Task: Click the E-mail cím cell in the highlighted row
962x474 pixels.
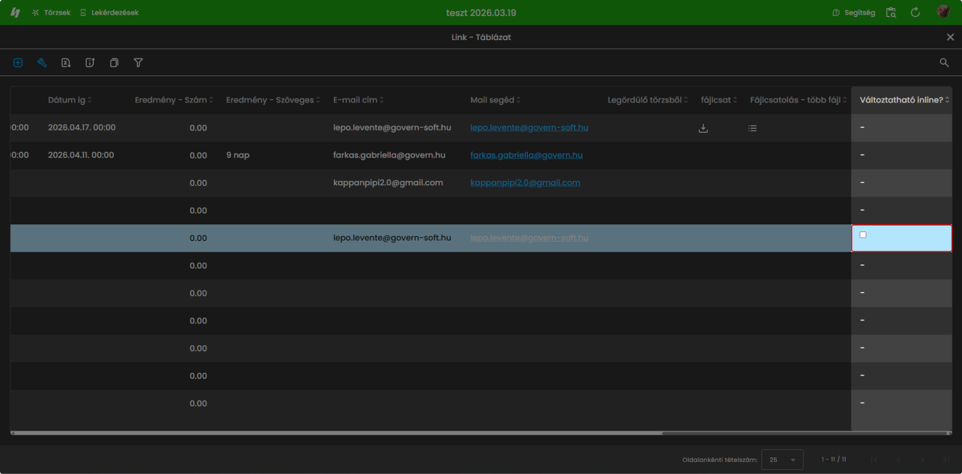Action: [392, 238]
